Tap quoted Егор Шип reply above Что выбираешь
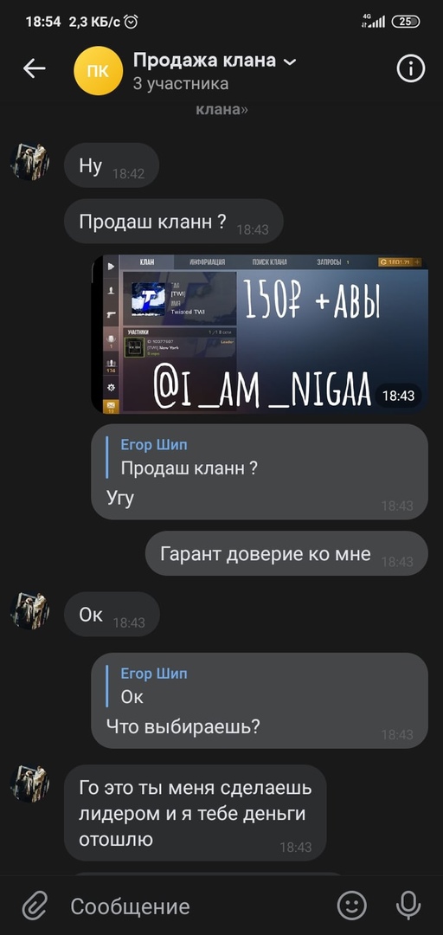Image resolution: width=443 pixels, height=935 pixels. click(x=154, y=686)
